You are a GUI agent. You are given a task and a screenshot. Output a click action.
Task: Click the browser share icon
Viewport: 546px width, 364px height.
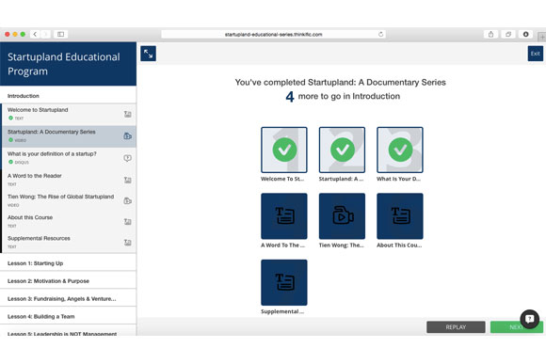[490, 34]
